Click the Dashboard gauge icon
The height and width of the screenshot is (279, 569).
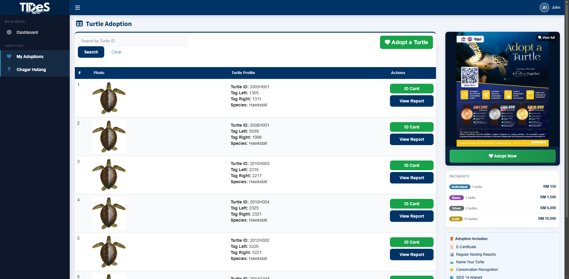pos(9,32)
